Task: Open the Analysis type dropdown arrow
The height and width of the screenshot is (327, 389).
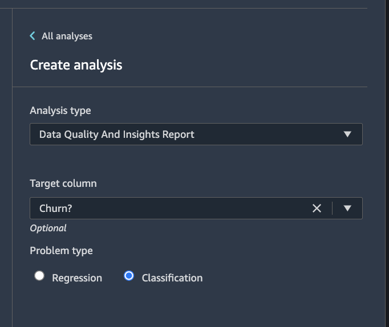Action: pos(347,134)
